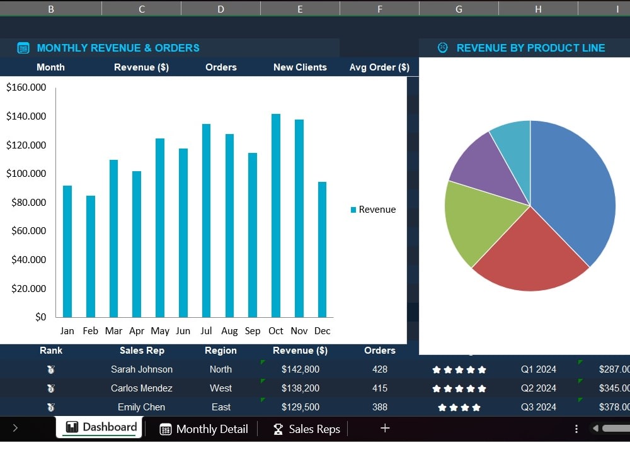Select the Oct bar in the chart
Viewport: 630px width, 472px height.
click(276, 215)
